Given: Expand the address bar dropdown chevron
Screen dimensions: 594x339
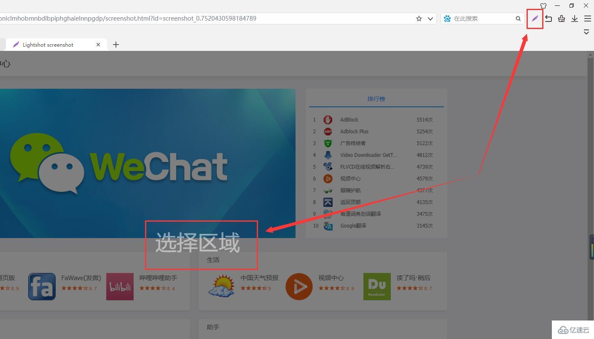Looking at the screenshot, I should [x=430, y=19].
